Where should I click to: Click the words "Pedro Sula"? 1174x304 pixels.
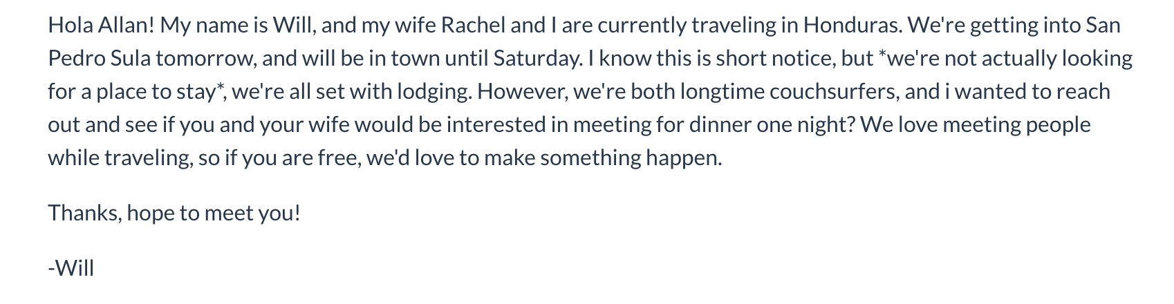coord(100,59)
